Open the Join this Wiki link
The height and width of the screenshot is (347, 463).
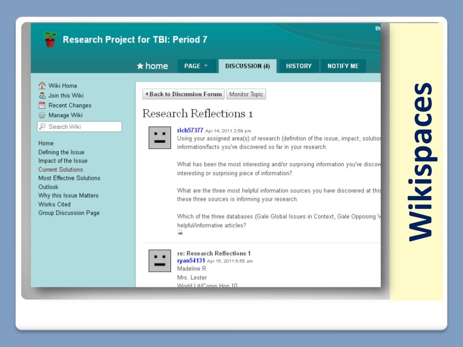pos(66,95)
